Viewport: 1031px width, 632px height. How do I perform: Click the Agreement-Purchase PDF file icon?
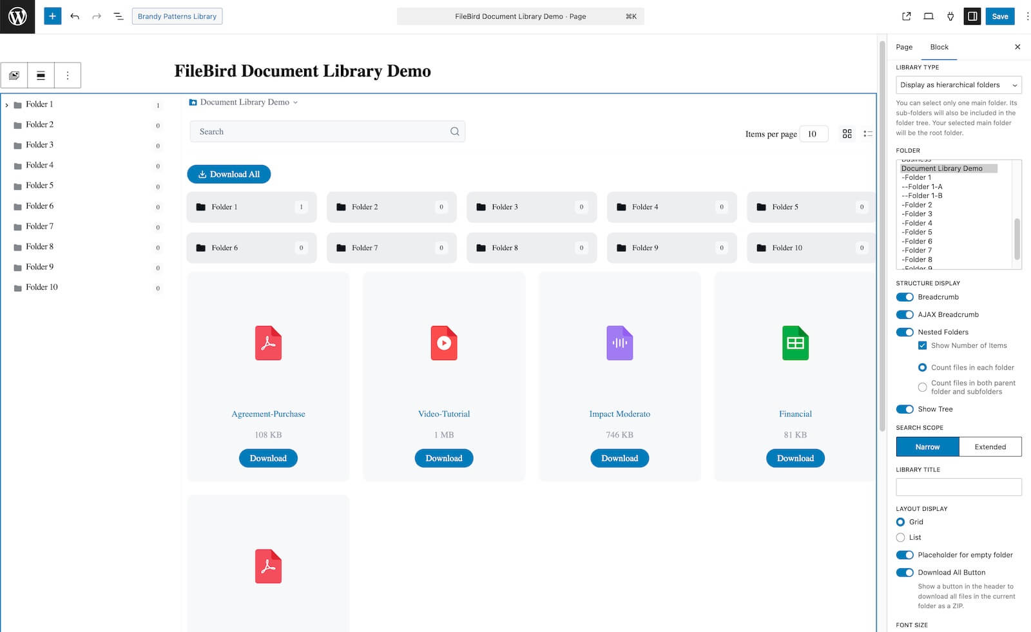click(268, 343)
